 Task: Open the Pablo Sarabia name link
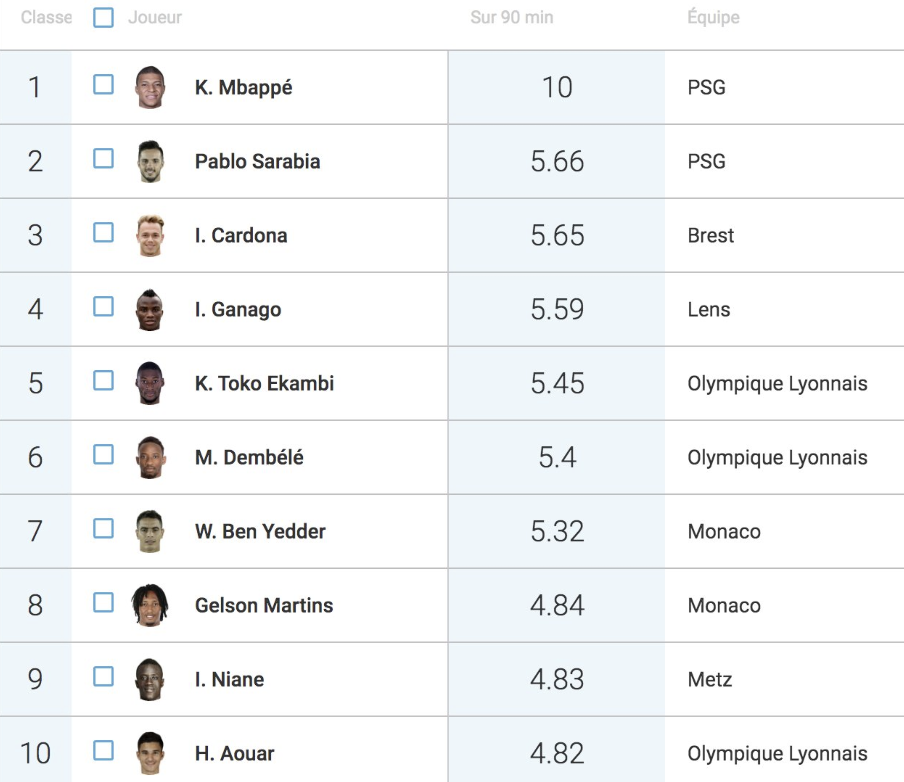(x=257, y=162)
